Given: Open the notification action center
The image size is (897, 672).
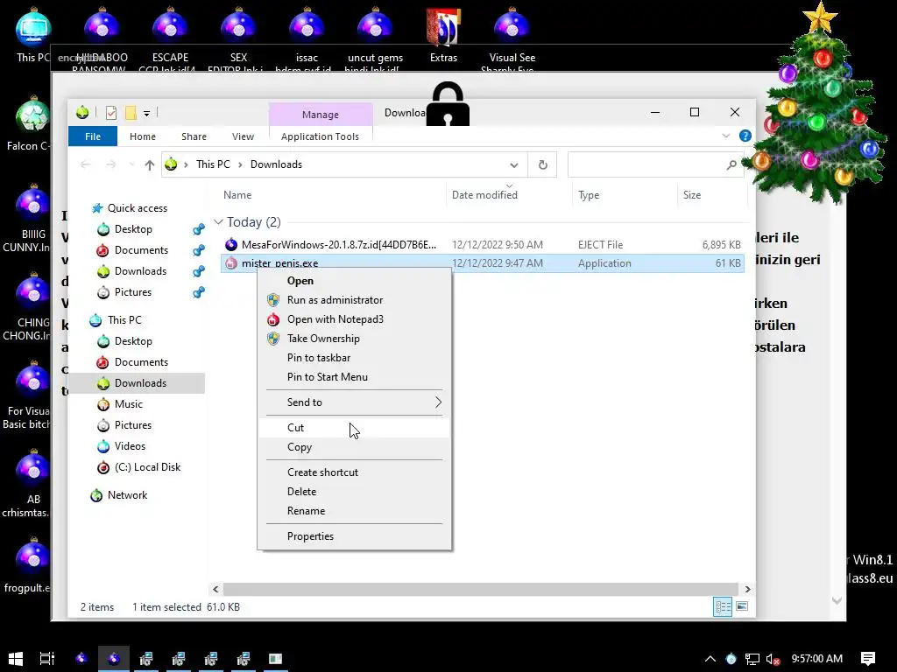Looking at the screenshot, I should click(x=868, y=659).
